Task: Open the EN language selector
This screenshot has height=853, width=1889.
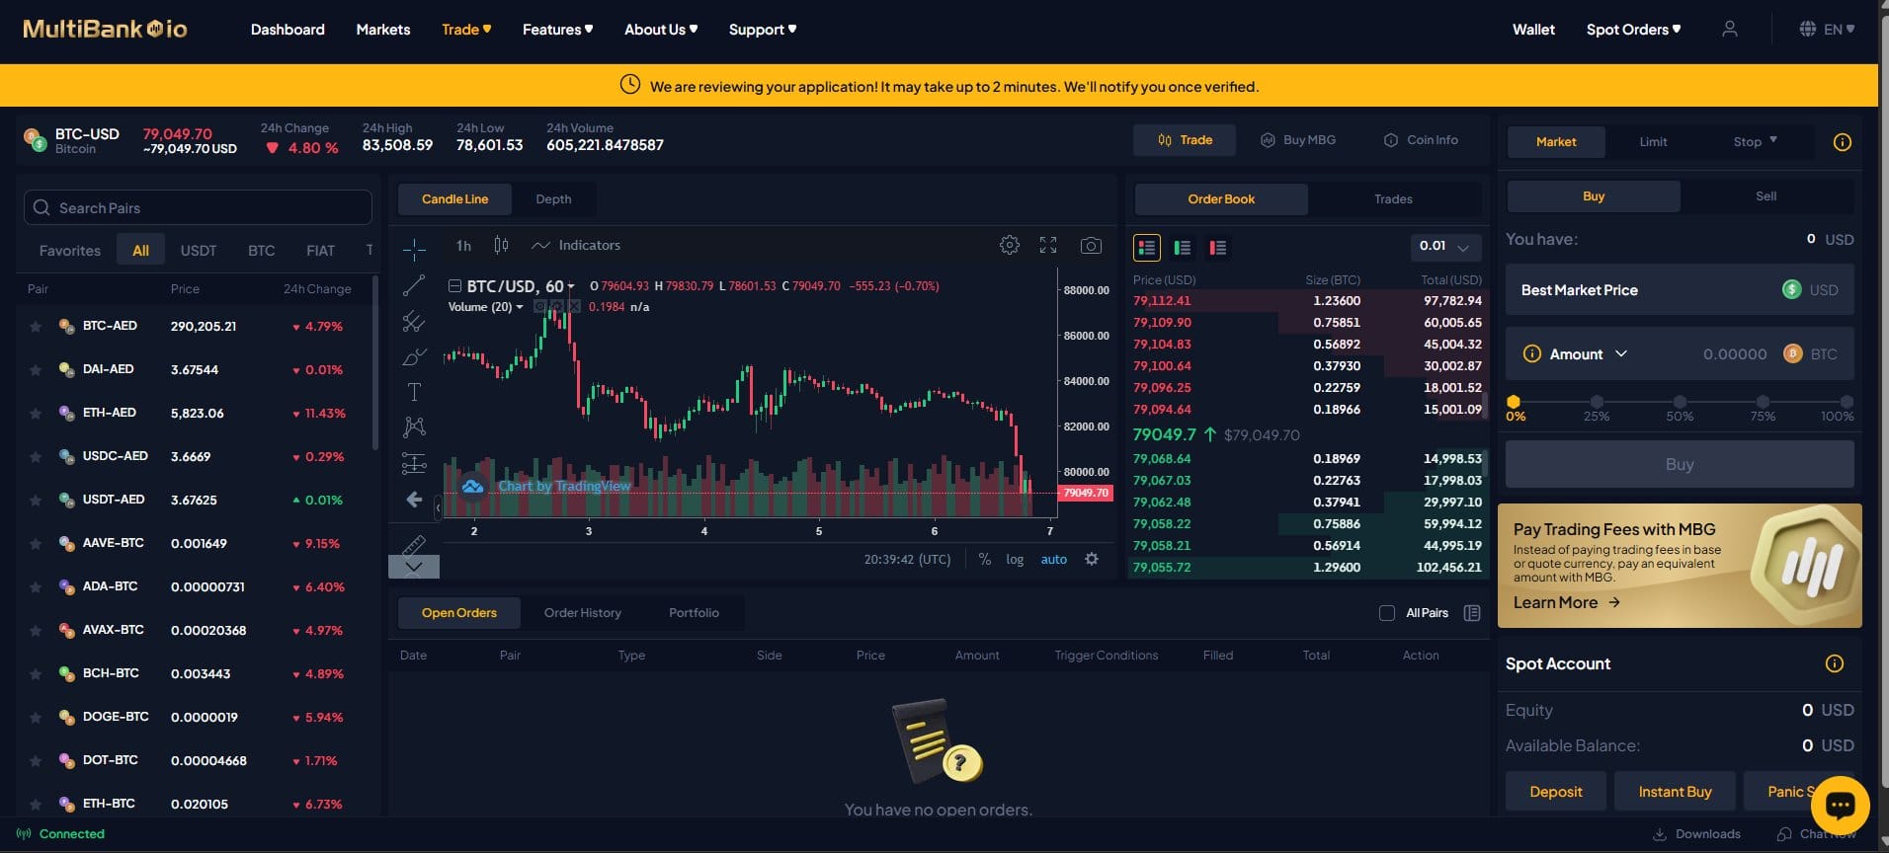Action: [x=1826, y=30]
